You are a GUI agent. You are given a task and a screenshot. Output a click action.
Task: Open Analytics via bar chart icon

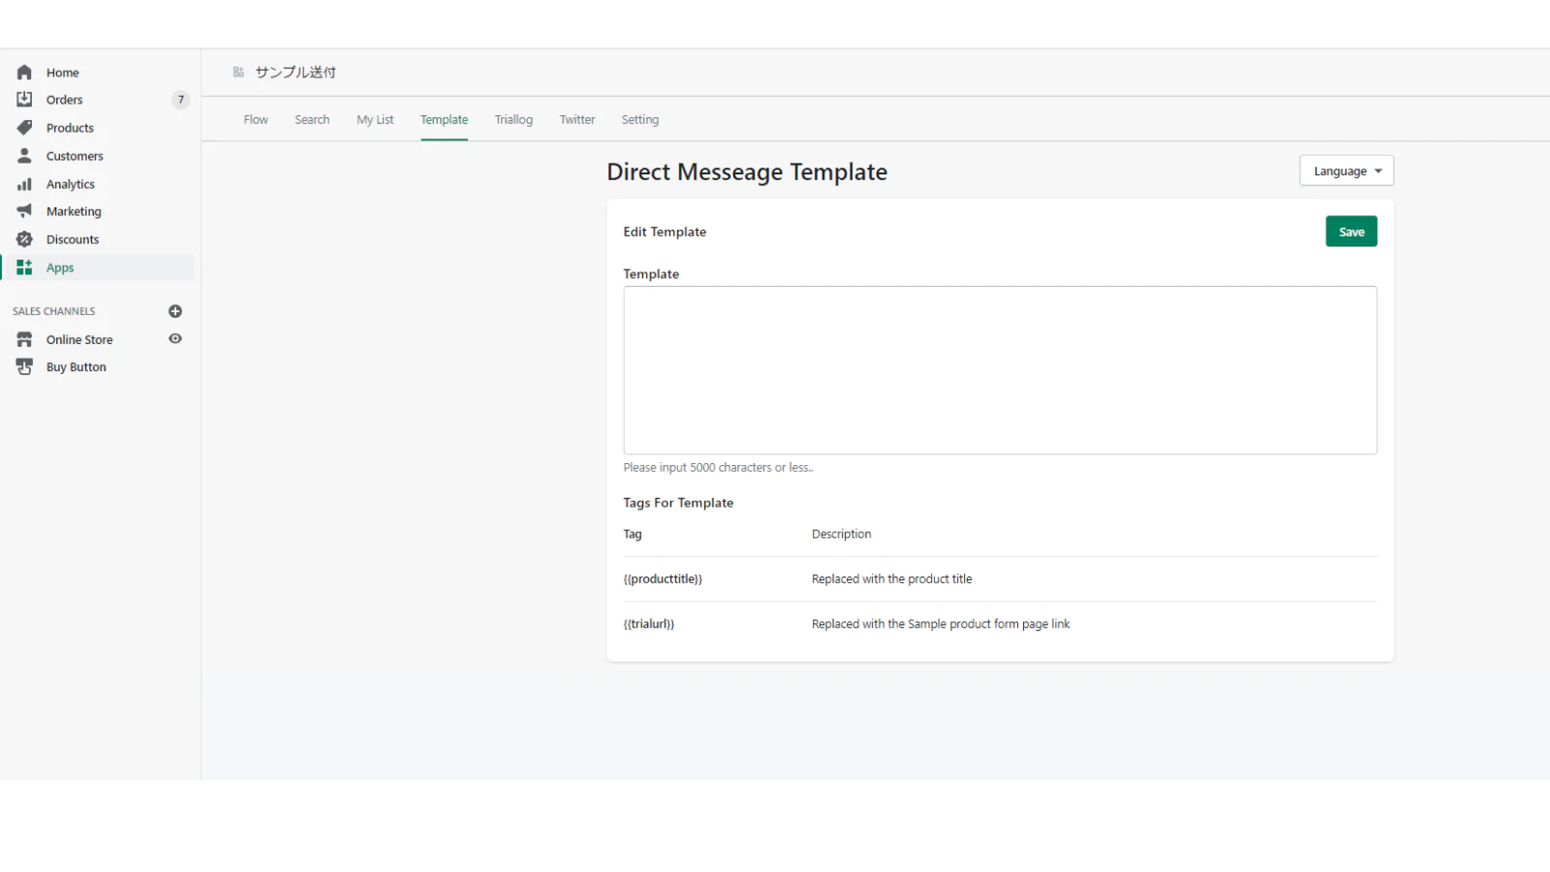click(x=24, y=184)
